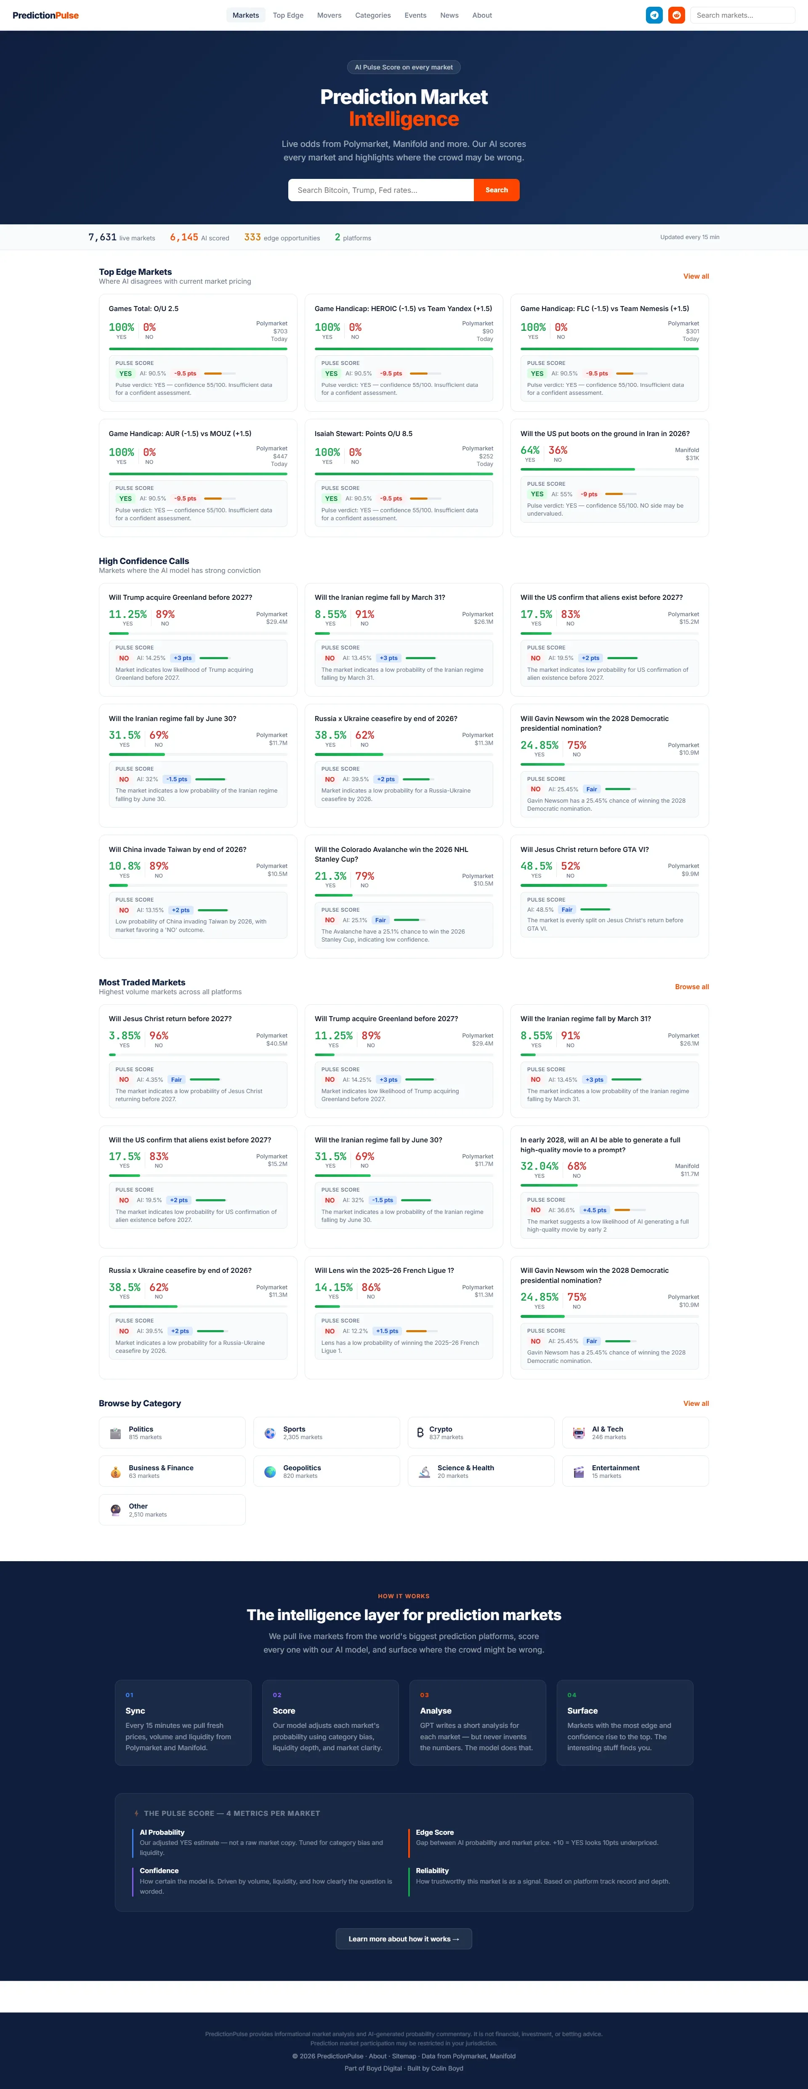The width and height of the screenshot is (808, 2089).
Task: Click the robot icon for AI & Tech markets
Action: click(578, 1432)
